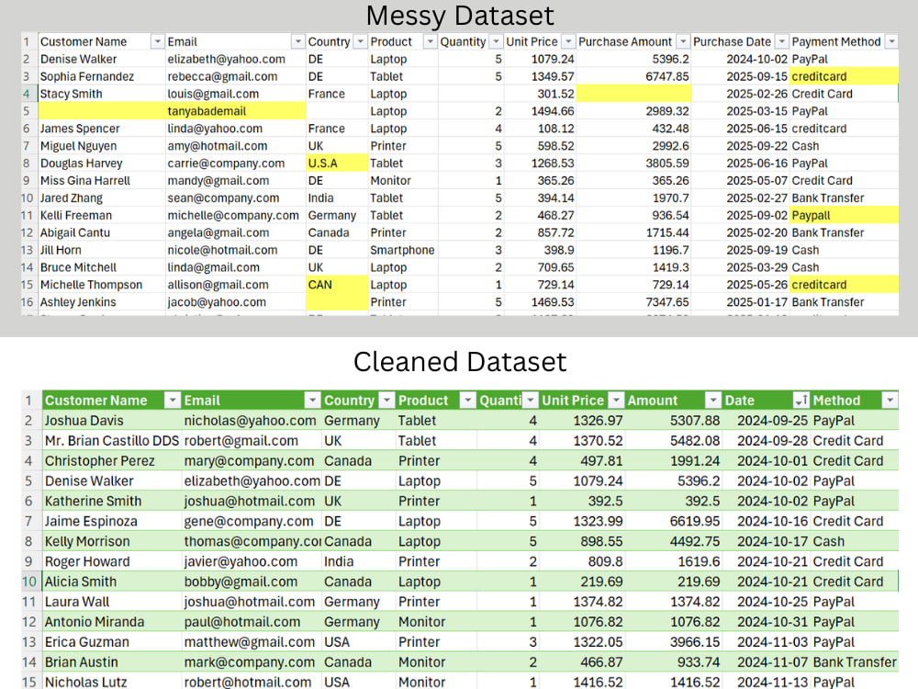Select 'michelle@company.com' email cell

click(x=235, y=216)
